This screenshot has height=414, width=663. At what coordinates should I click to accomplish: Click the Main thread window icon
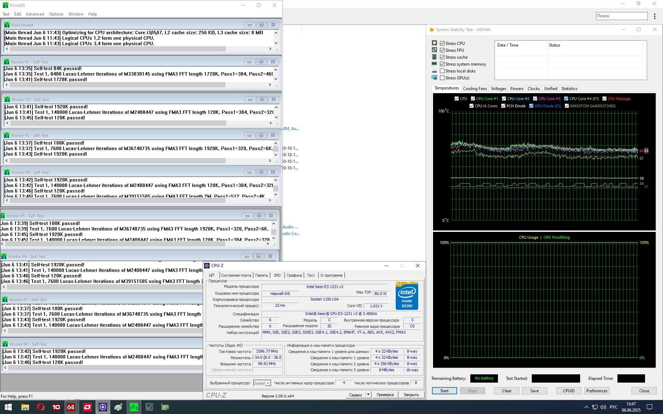tap(7, 25)
